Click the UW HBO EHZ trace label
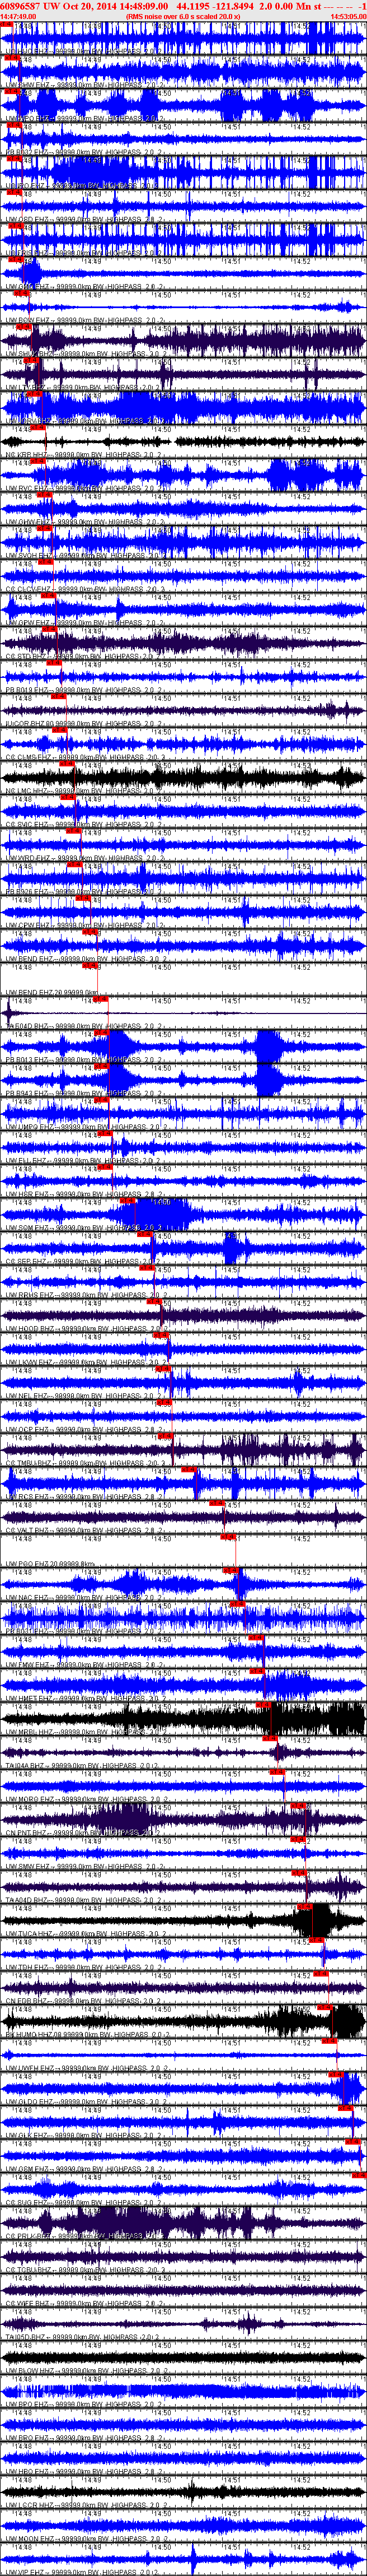The height and width of the screenshot is (2576, 367). click(x=86, y=2471)
